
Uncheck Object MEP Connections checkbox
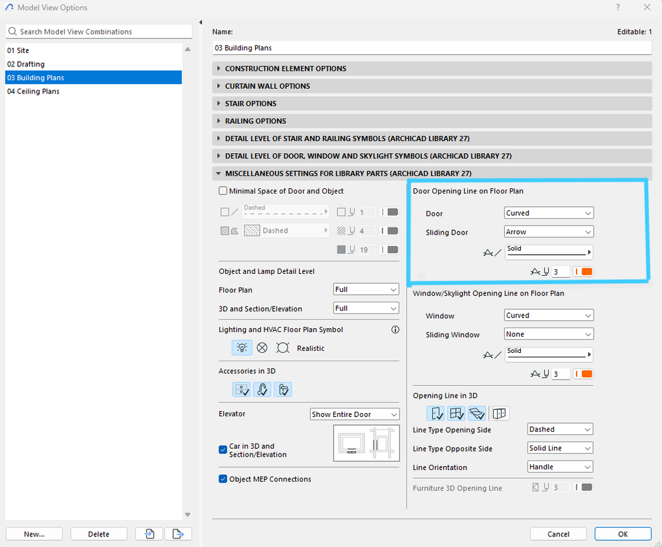pos(223,479)
